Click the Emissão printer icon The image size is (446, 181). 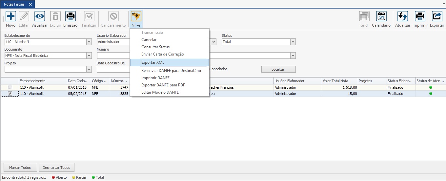pos(70,16)
